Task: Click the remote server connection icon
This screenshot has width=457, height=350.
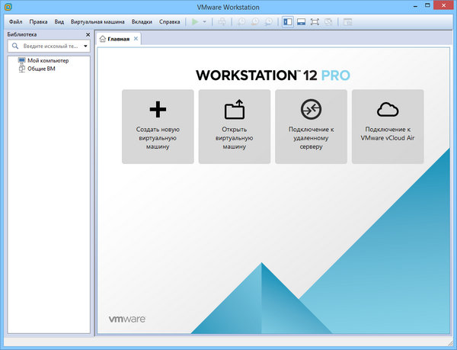Action: [x=311, y=109]
